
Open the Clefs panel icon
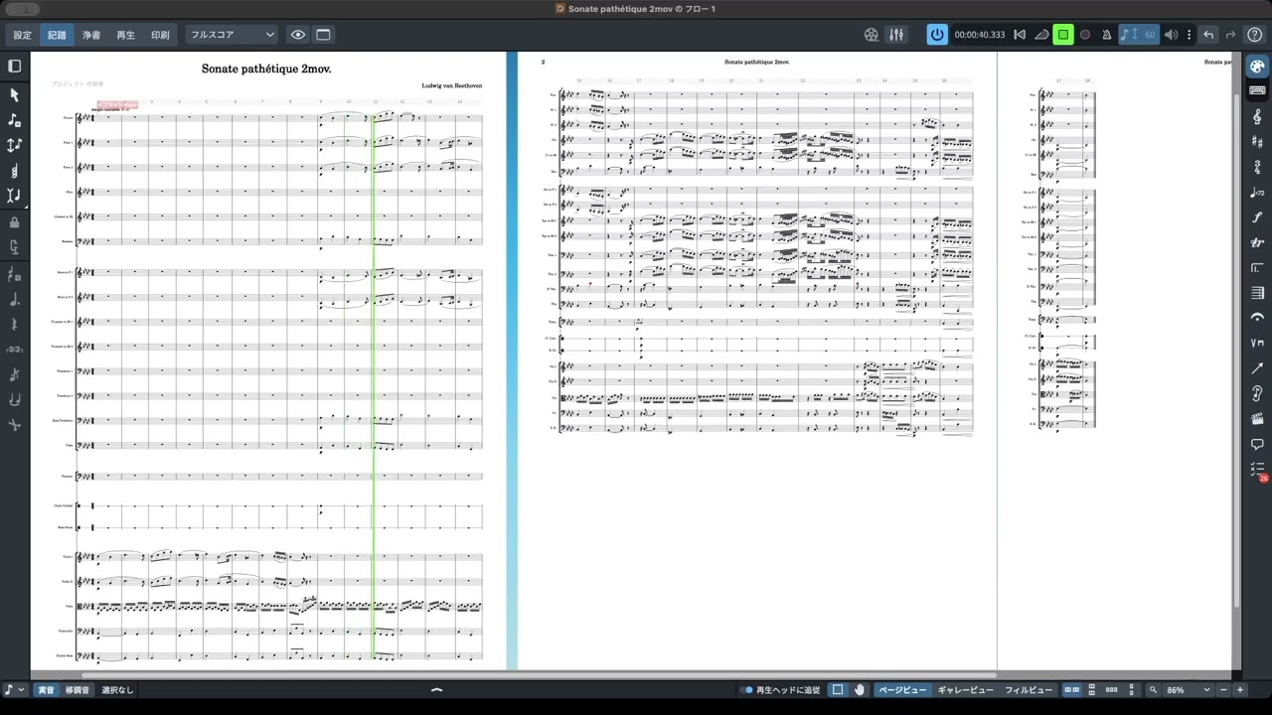coord(1257,117)
